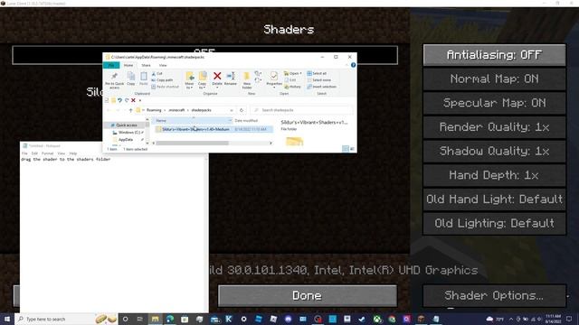Show hidden system tray icons

pos(511,319)
